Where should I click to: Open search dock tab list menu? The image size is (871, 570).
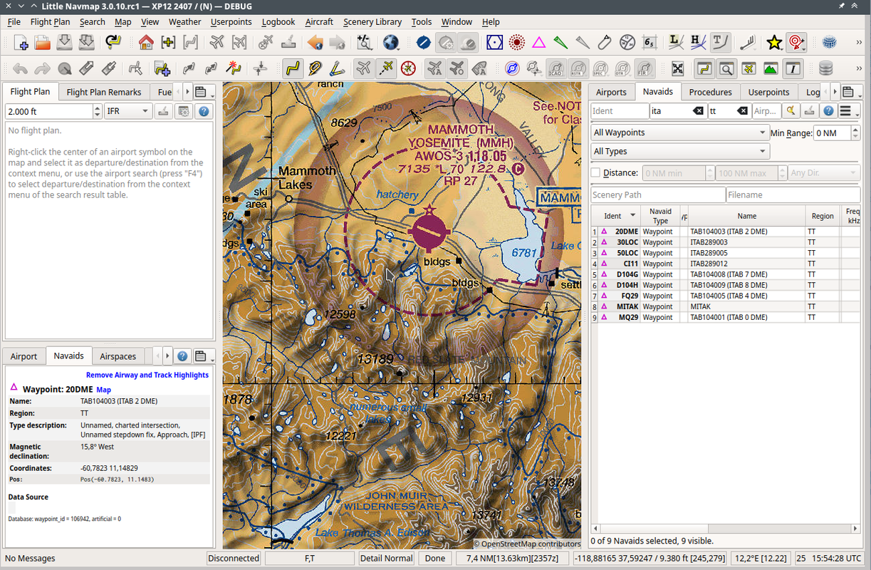[850, 92]
